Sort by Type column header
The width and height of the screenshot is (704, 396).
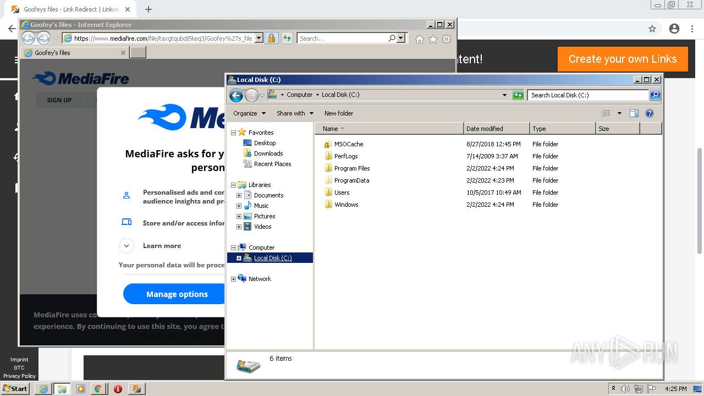563,129
